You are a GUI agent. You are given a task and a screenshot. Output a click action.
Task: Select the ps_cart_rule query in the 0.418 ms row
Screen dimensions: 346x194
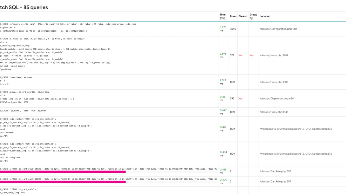109,169
